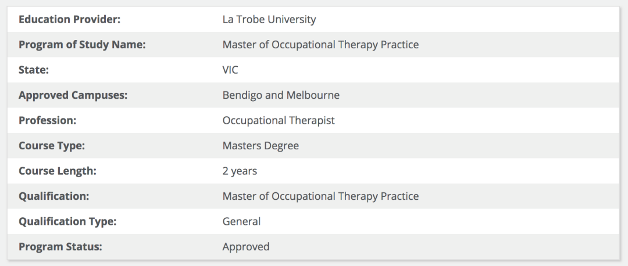Viewport: 628px width, 266px height.
Task: Click the Education Provider label
Action: click(69, 19)
